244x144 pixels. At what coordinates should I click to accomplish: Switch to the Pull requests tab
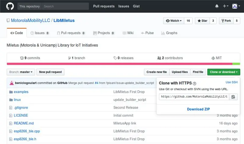[x=71, y=33]
